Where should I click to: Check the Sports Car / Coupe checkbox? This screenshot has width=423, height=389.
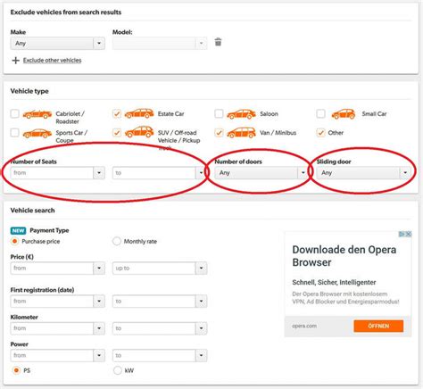[x=15, y=133]
